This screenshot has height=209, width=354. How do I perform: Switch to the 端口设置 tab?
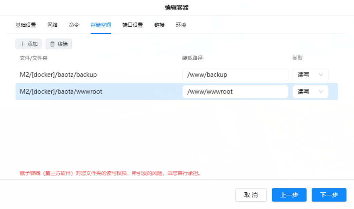point(132,25)
